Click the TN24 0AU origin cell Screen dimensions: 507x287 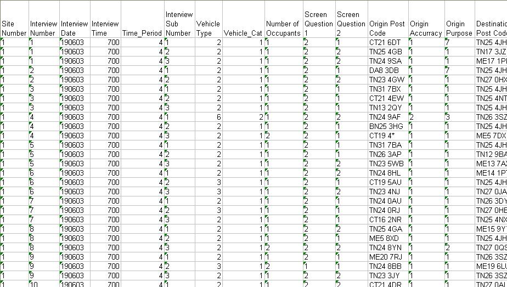388,201
